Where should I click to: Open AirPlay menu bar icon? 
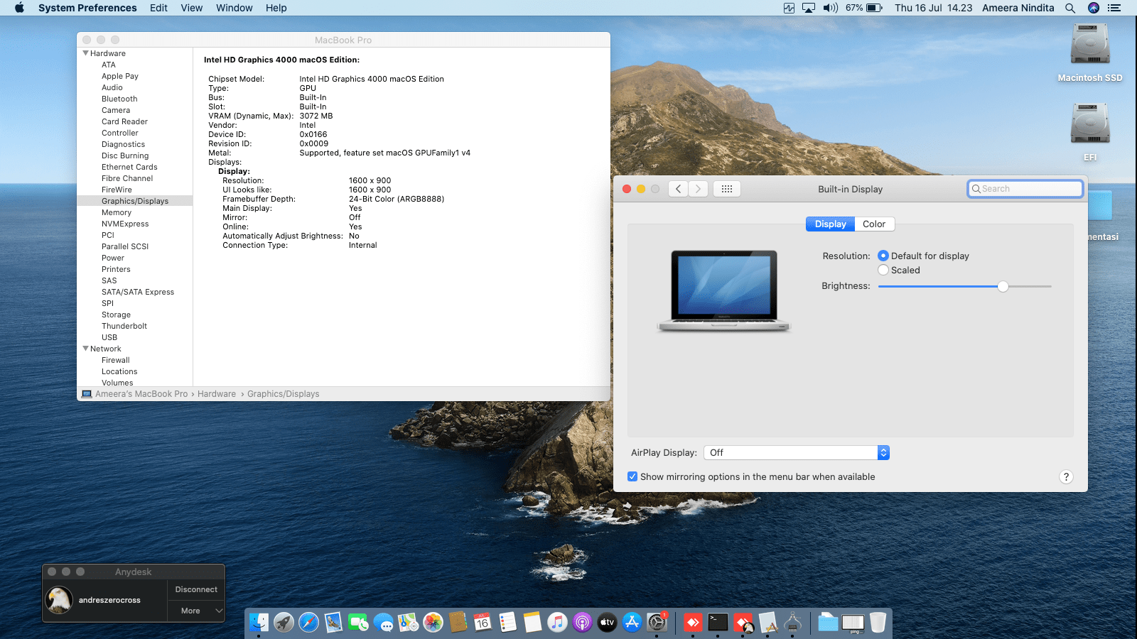tap(809, 8)
